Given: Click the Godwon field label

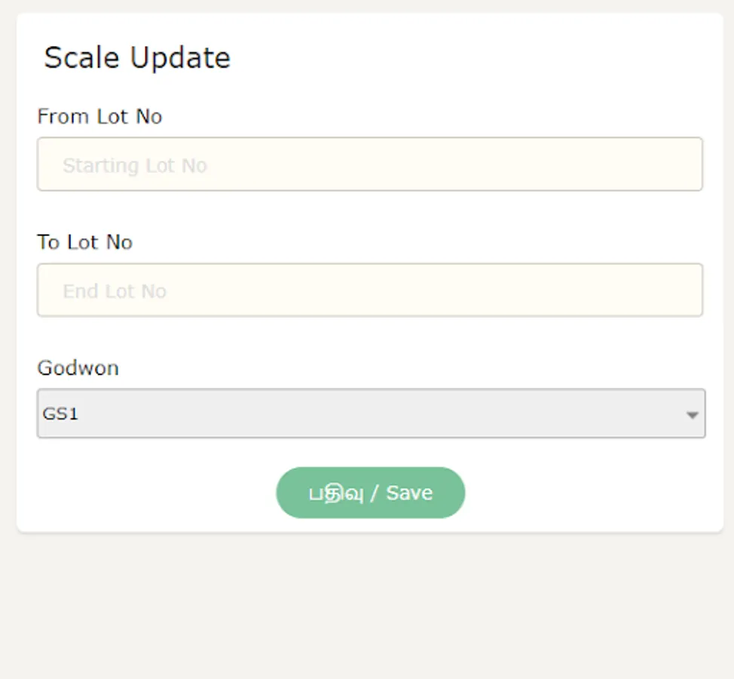Looking at the screenshot, I should [x=78, y=368].
